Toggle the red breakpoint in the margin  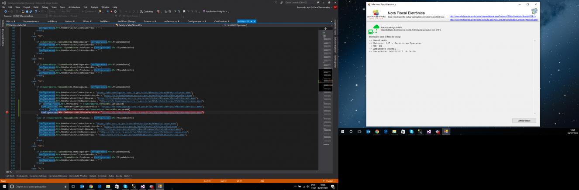7,112
